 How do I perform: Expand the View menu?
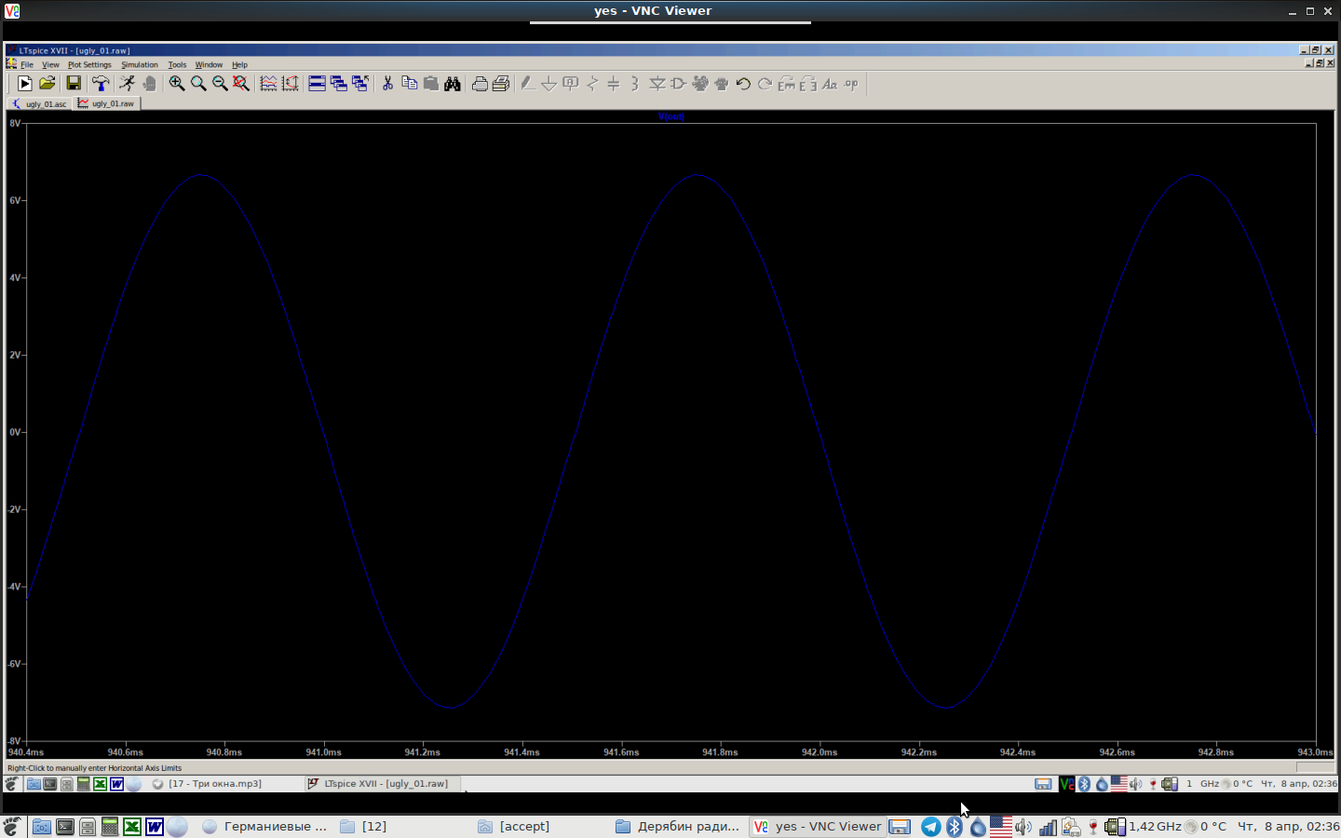(50, 65)
